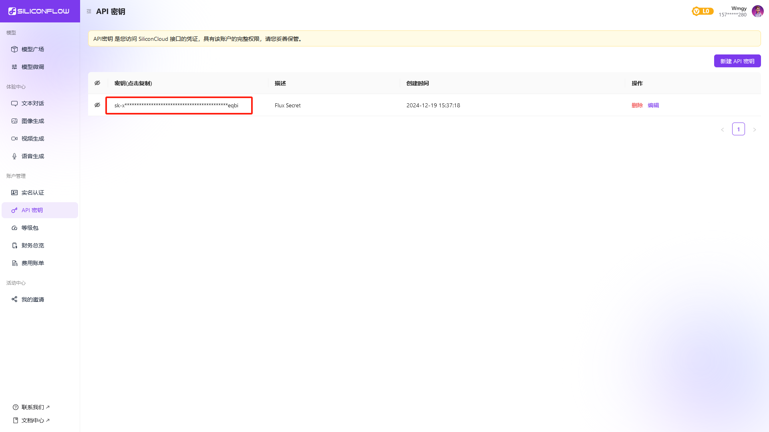Select pagination page 1

[739, 129]
